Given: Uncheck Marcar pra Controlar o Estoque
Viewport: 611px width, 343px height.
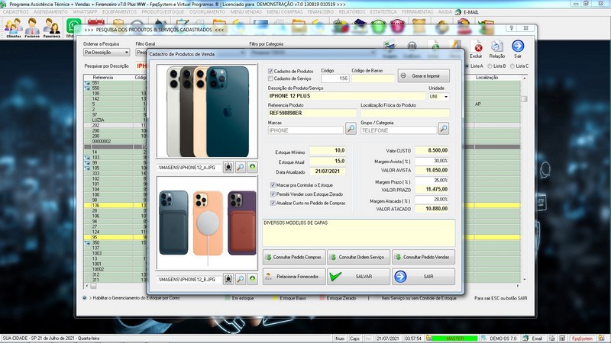Looking at the screenshot, I should [273, 185].
